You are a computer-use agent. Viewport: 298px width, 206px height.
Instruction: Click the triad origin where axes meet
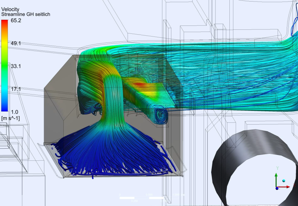pos(276,187)
